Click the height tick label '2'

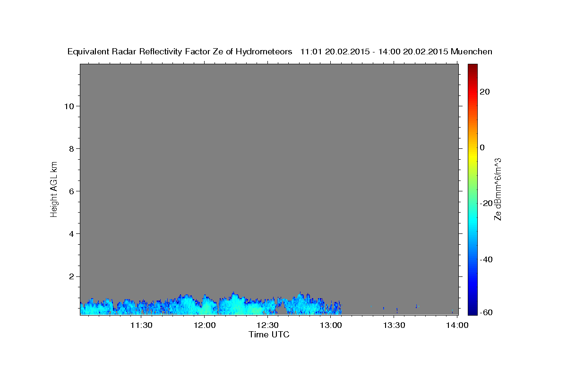tap(72, 276)
